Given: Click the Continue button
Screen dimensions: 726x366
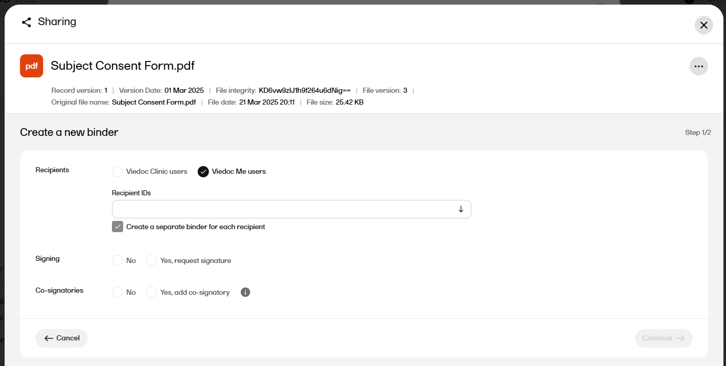Looking at the screenshot, I should coord(663,338).
